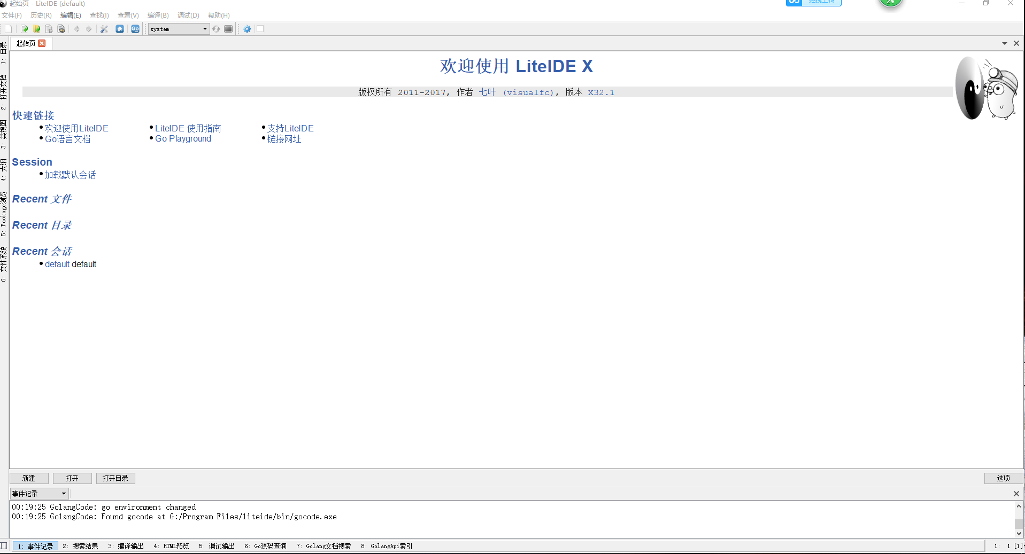Click the 选项 button
The height and width of the screenshot is (554, 1025).
click(1004, 478)
